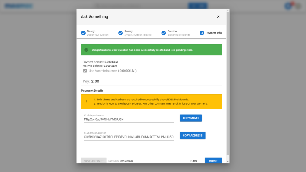Click the Payment Amount 2.000 XLM text
The width and height of the screenshot is (306, 172).
[x=100, y=62]
